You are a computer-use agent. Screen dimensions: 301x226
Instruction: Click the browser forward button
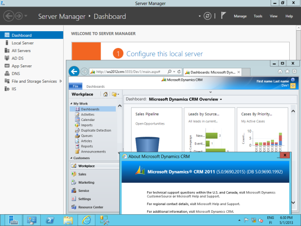point(84,71)
